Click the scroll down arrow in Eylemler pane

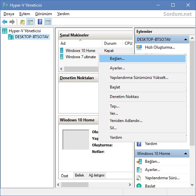[x=192, y=184]
